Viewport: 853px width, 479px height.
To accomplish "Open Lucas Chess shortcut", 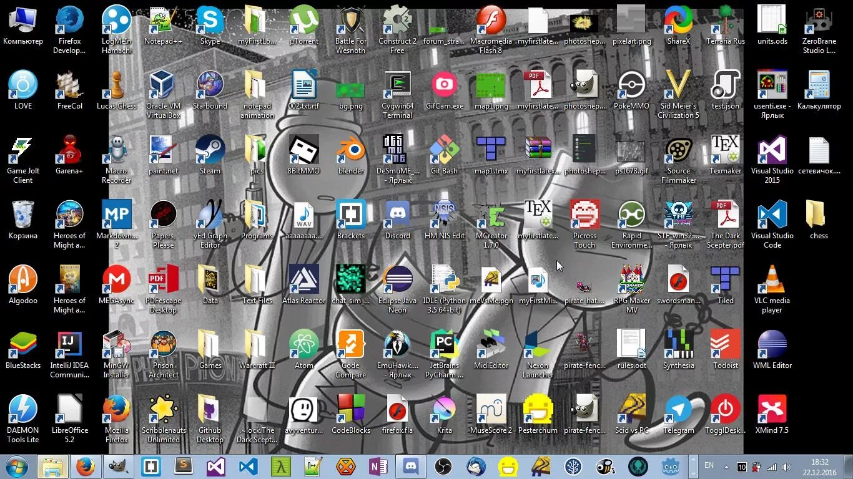I will click(x=117, y=91).
